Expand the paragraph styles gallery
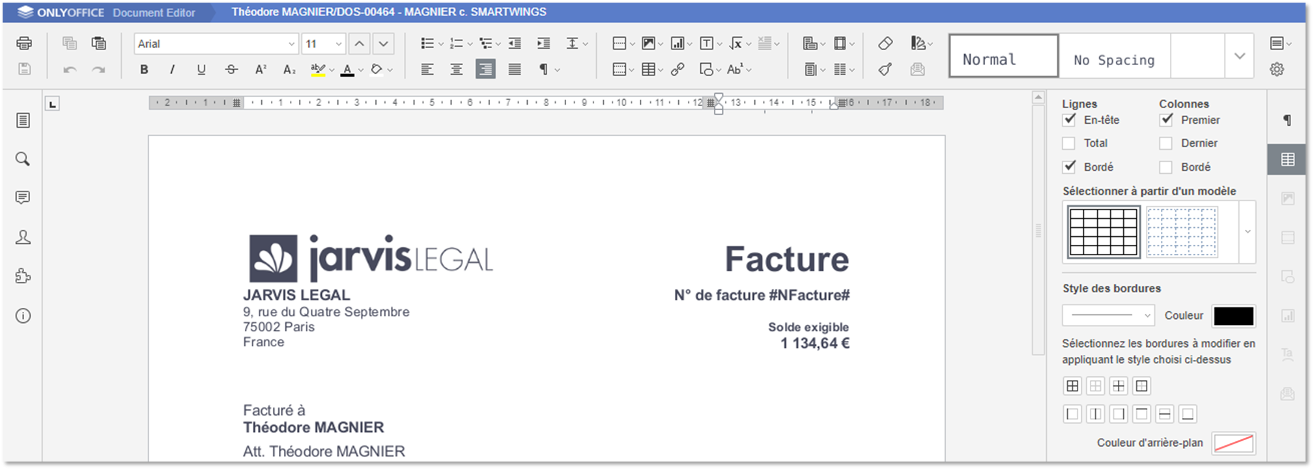Screen dimensions: 1314x470 point(1239,56)
